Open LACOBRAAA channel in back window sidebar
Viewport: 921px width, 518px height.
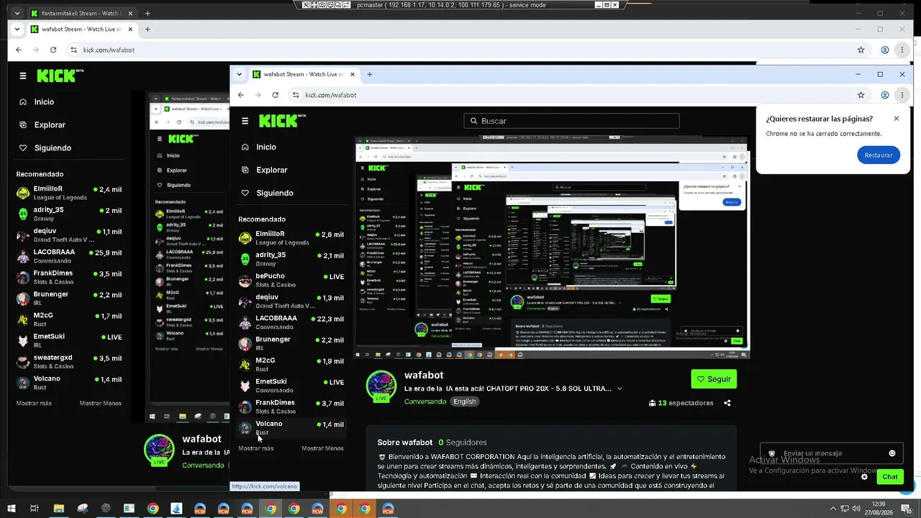click(69, 256)
